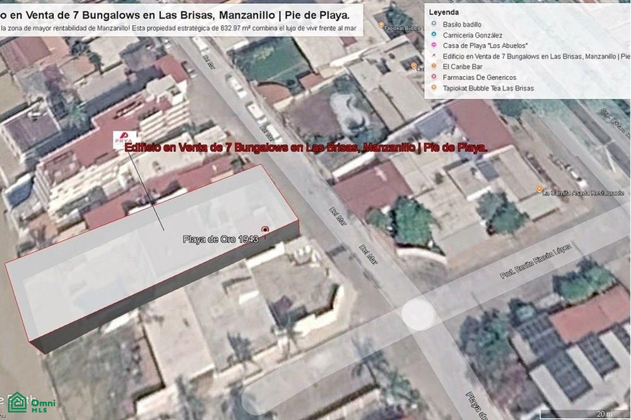
Task: Select Edificio en Venta entry in legend
Action: pos(536,56)
